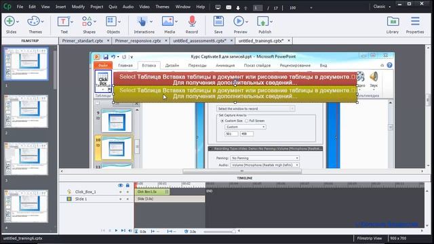The image size is (434, 244).
Task: Close the untitled_training6.cptx tab
Action: (x=289, y=41)
